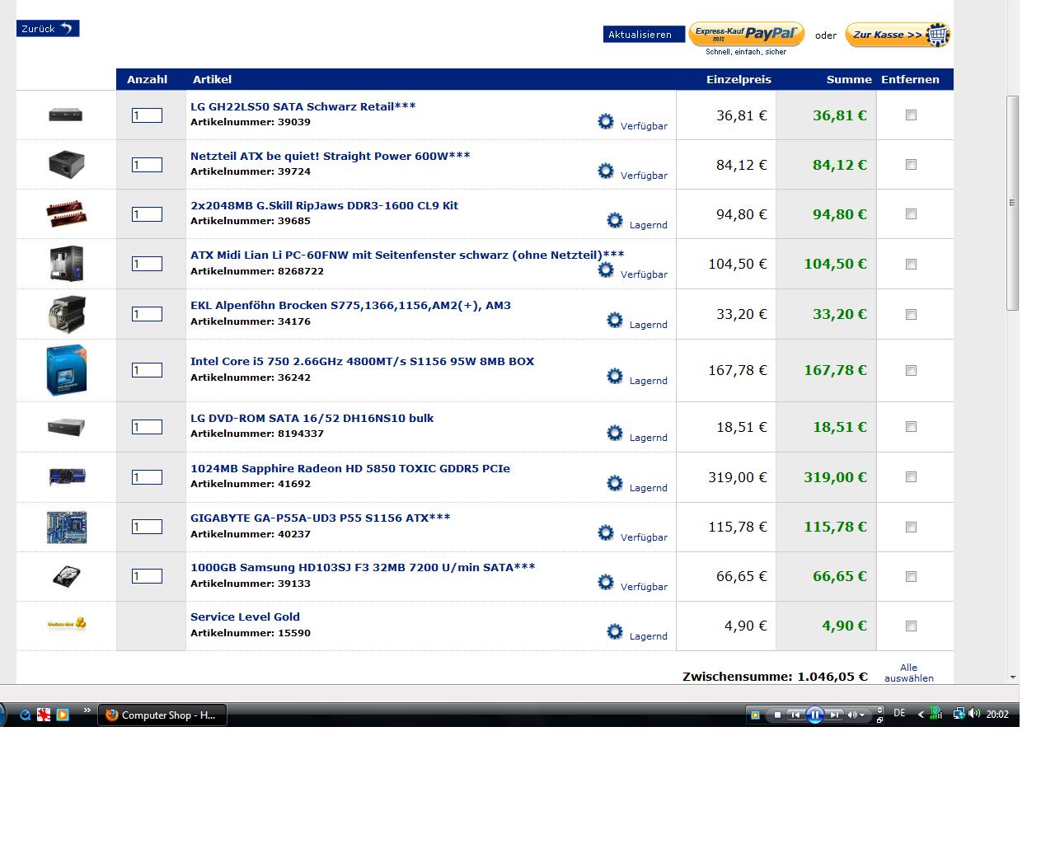Click the scrollbar down arrow
The width and height of the screenshot is (1055, 844).
click(1012, 678)
